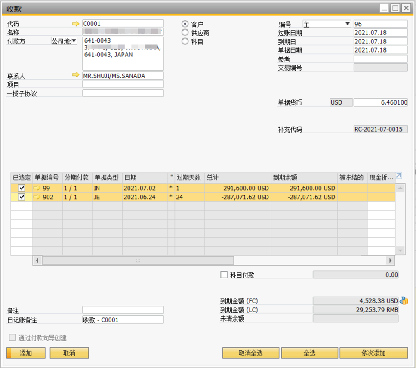The height and width of the screenshot is (368, 416).
Task: Click the 被冻结的 column header
Action: [x=352, y=178]
